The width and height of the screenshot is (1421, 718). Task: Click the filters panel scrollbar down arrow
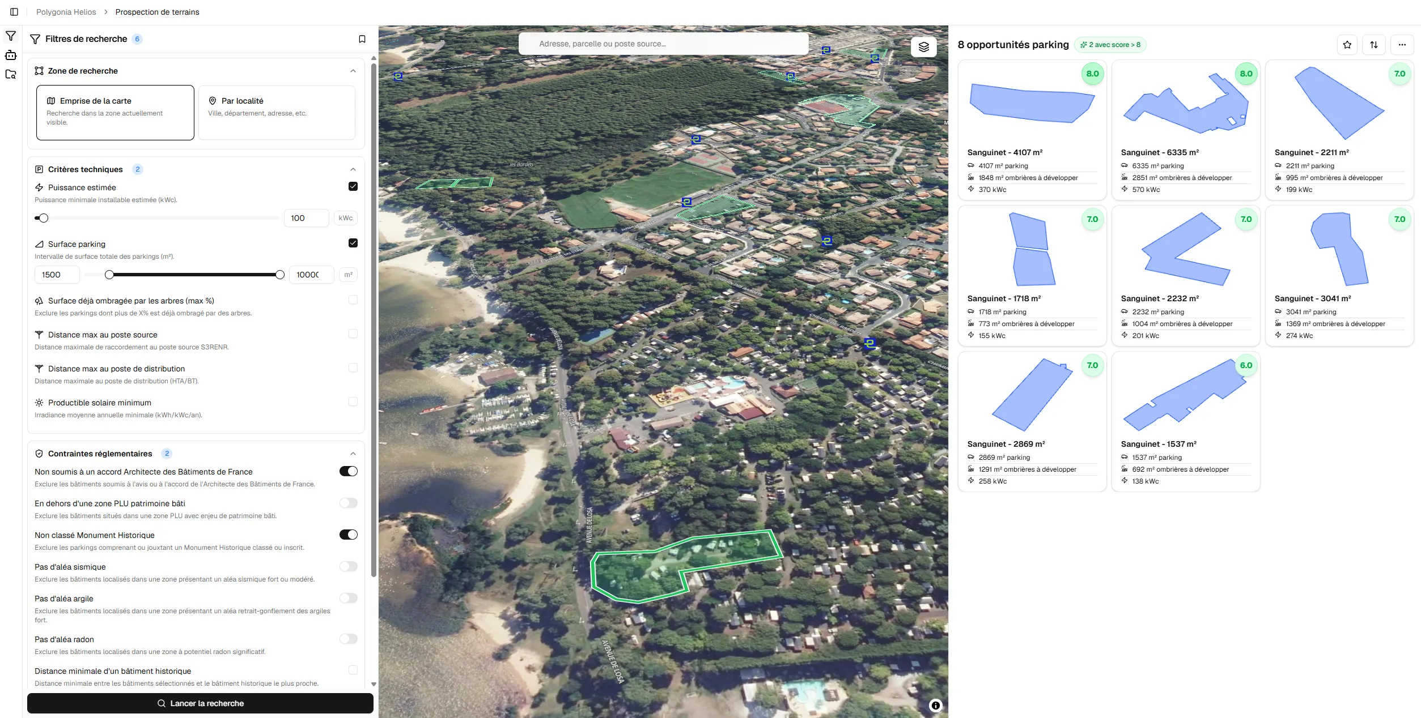point(374,684)
